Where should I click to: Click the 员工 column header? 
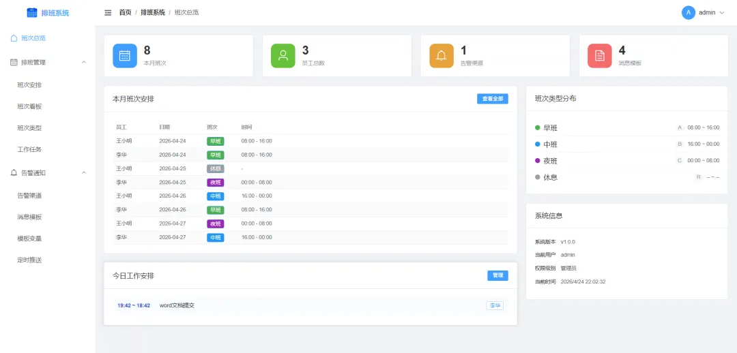(x=121, y=127)
